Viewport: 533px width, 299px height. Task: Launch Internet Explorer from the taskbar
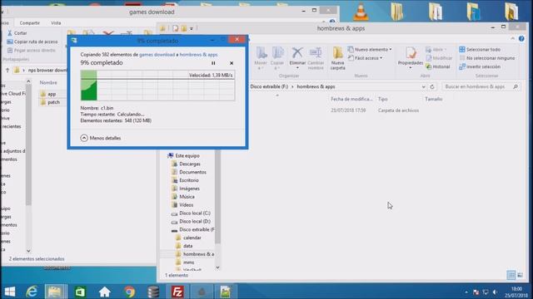tap(32, 292)
